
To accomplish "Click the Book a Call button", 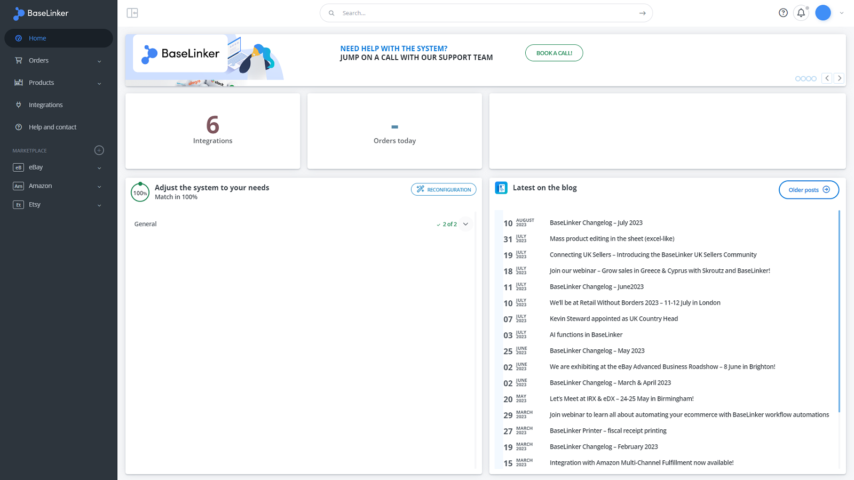I will coord(553,53).
